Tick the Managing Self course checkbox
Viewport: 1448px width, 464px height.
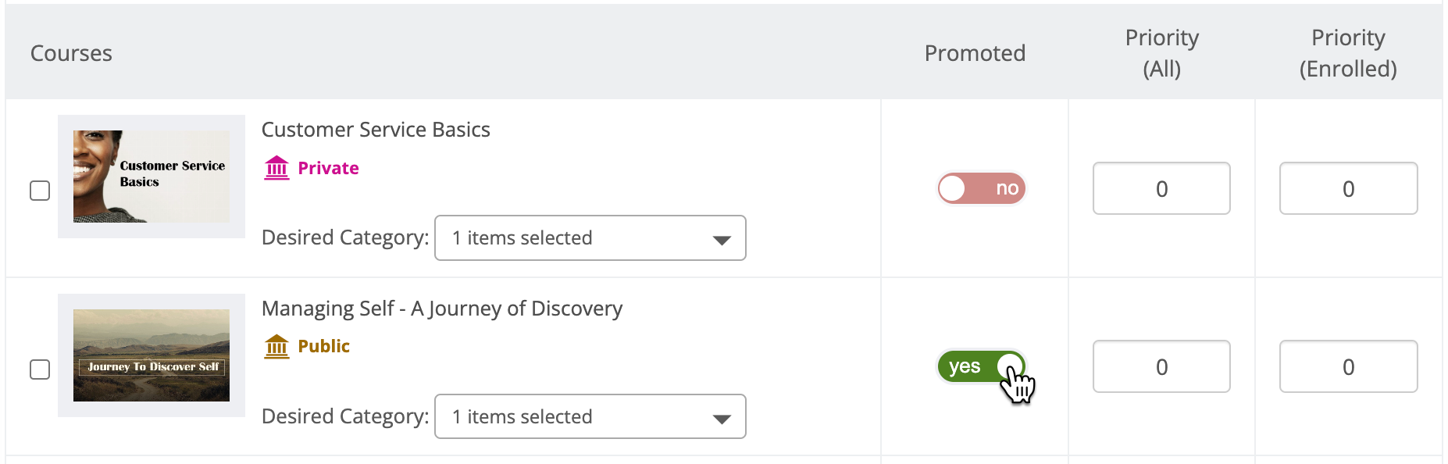pos(40,369)
